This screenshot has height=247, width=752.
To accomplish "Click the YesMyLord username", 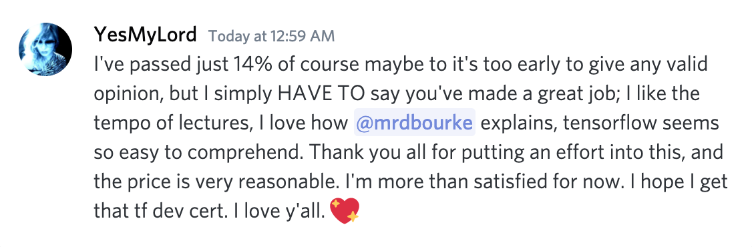I will pyautogui.click(x=146, y=35).
